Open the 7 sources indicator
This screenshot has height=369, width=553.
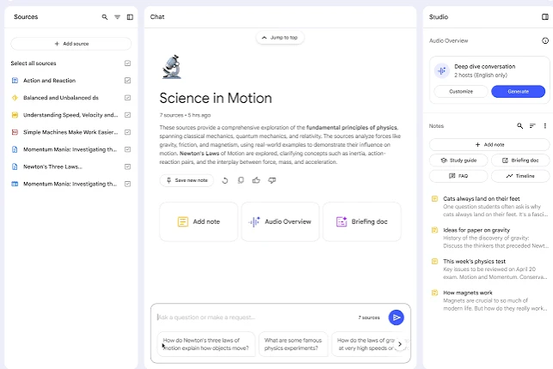click(x=369, y=318)
